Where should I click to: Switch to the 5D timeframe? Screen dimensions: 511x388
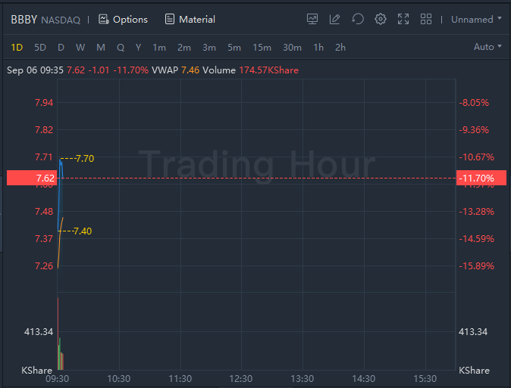point(40,47)
